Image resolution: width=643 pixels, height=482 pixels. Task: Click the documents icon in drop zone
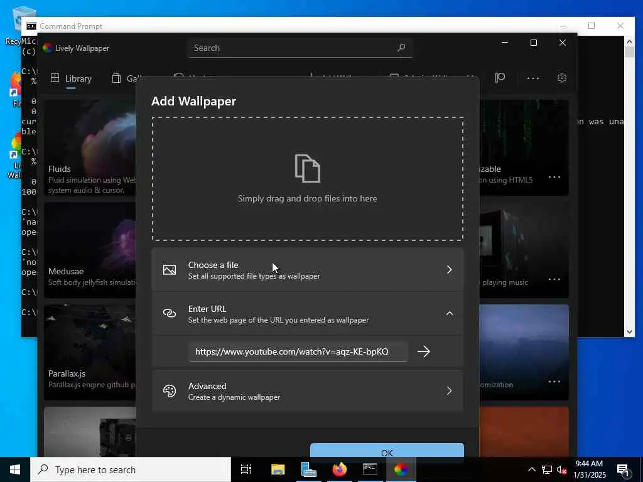click(x=308, y=168)
